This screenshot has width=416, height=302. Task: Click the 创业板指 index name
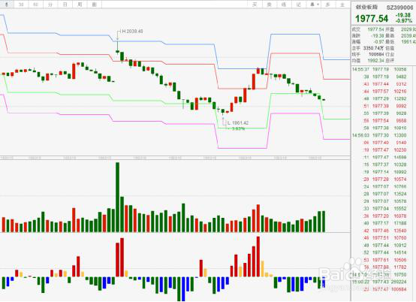click(366, 8)
